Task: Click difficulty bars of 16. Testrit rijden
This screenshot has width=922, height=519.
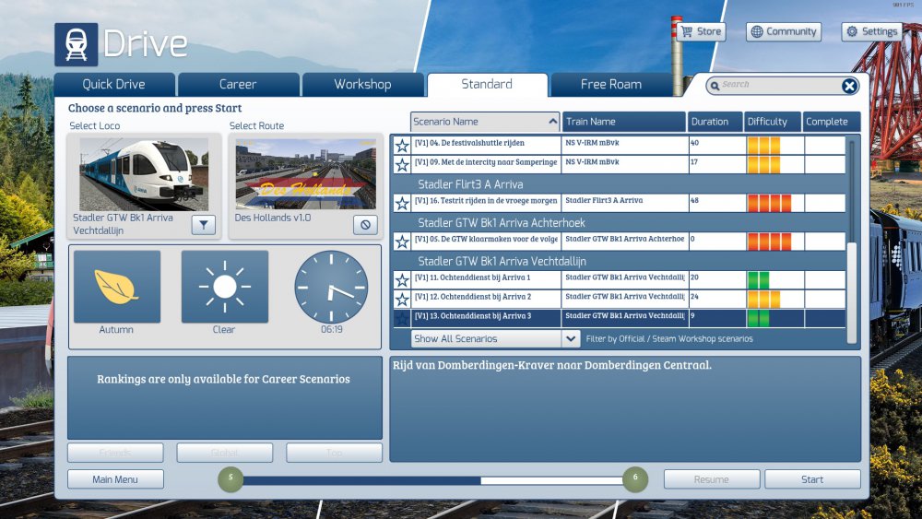Action: (769, 204)
